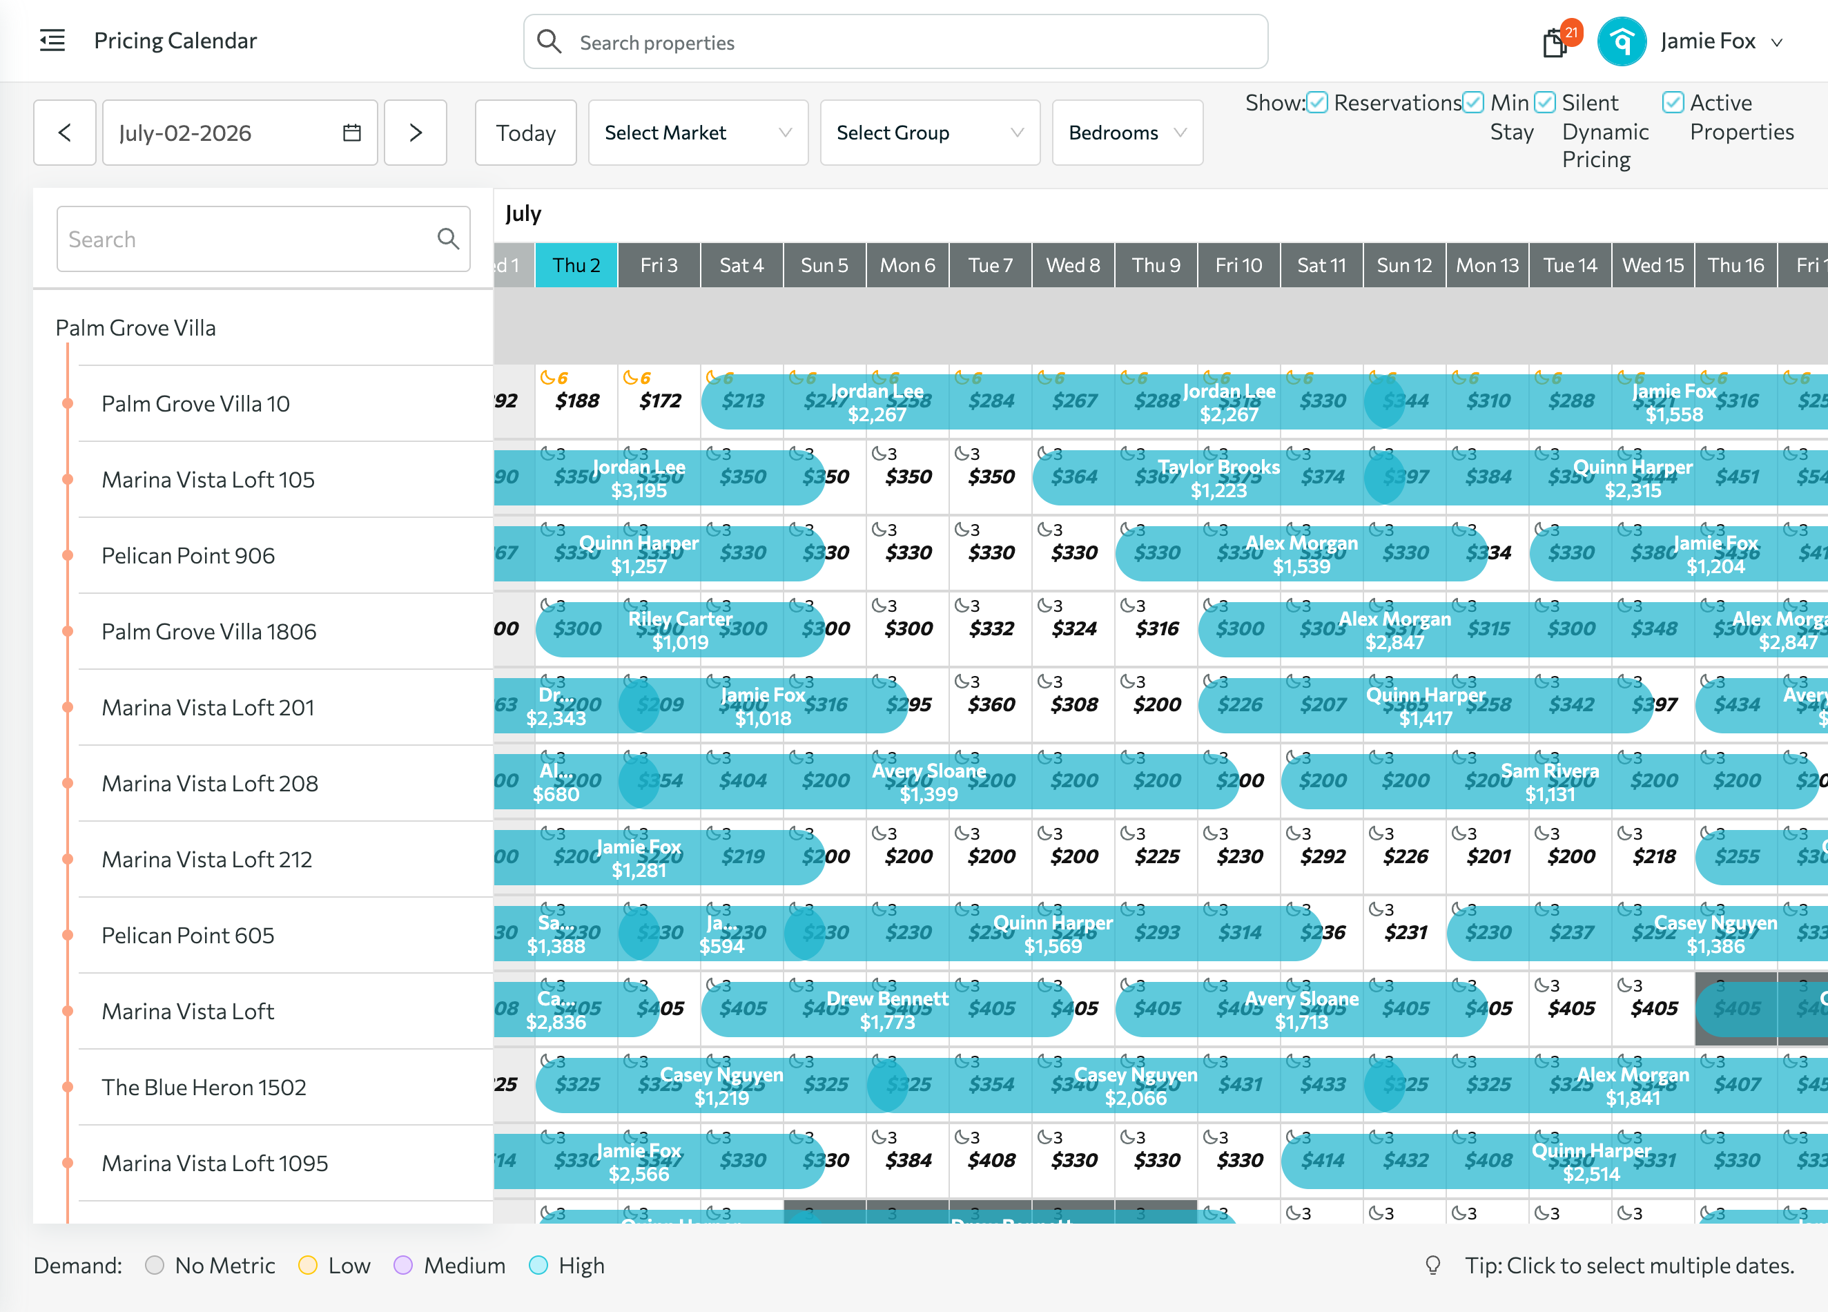Jump to Today button
The width and height of the screenshot is (1828, 1312).
click(x=525, y=133)
